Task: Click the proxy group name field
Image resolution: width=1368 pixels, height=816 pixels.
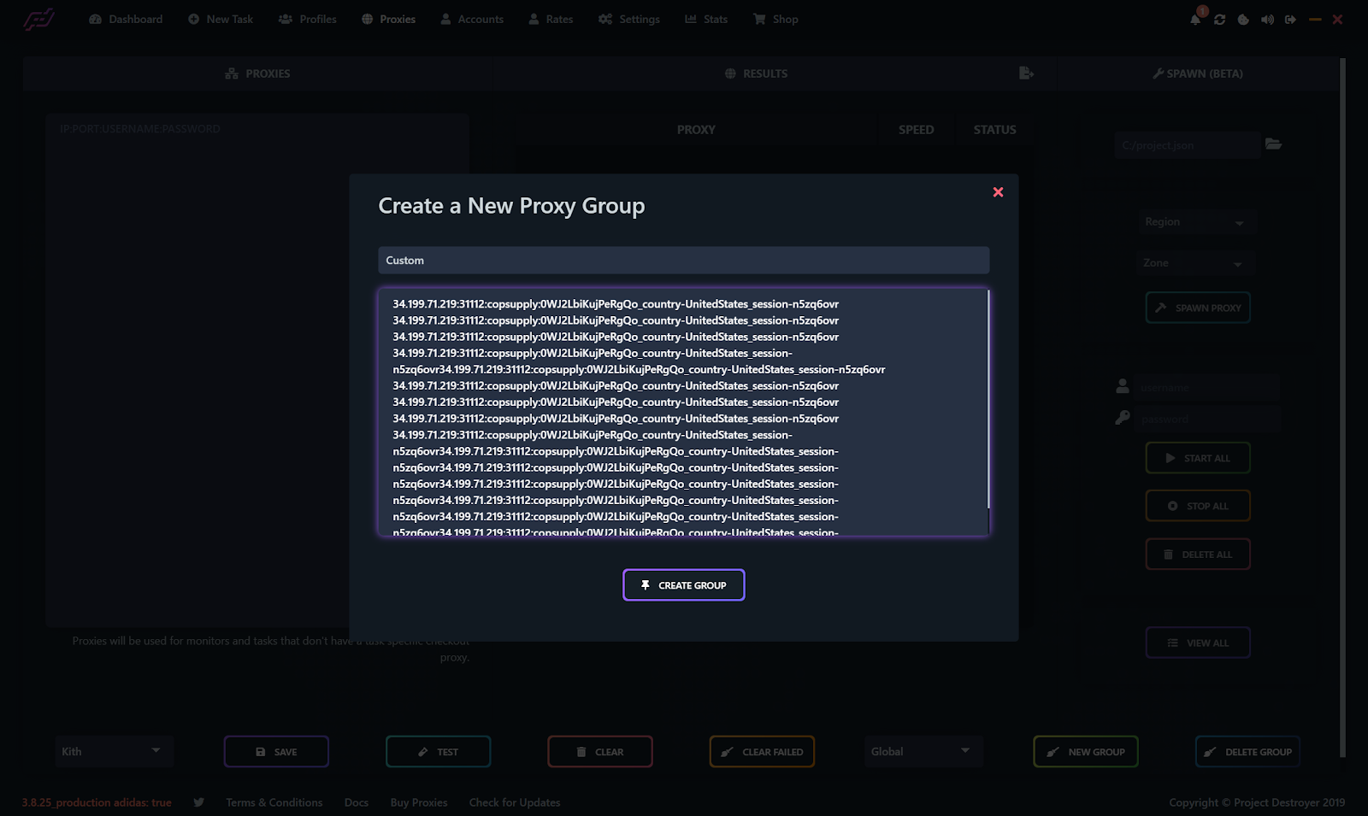Action: pyautogui.click(x=683, y=261)
